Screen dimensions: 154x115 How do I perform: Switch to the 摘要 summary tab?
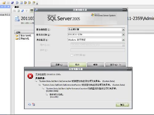point(17,7)
